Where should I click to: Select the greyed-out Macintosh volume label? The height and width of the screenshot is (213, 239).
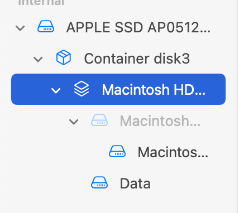click(x=160, y=121)
